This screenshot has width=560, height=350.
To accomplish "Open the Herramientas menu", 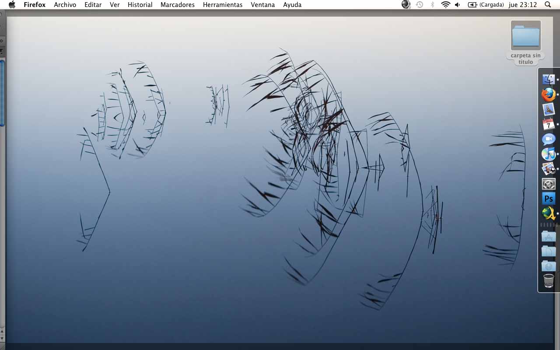I will click(223, 5).
